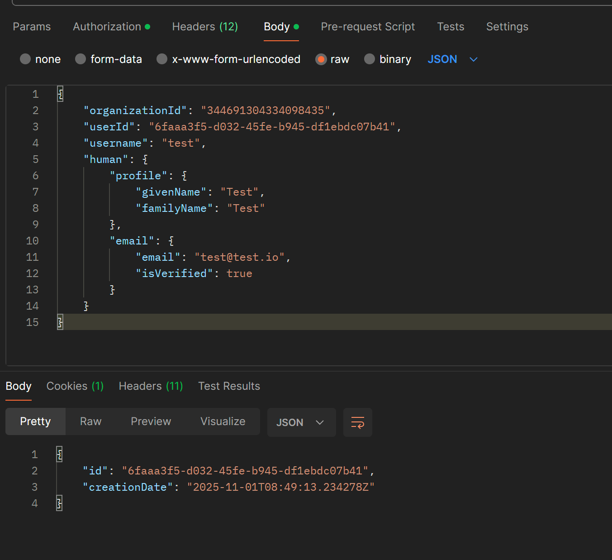Switch response view to Raw
This screenshot has height=560, width=612.
[90, 421]
